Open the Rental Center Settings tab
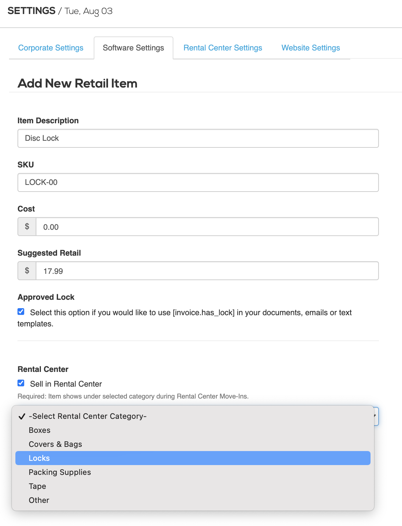This screenshot has height=526, width=402. pos(223,48)
